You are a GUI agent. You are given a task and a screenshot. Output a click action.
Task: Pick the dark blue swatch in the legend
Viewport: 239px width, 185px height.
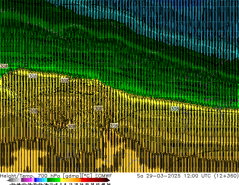(35, 180)
